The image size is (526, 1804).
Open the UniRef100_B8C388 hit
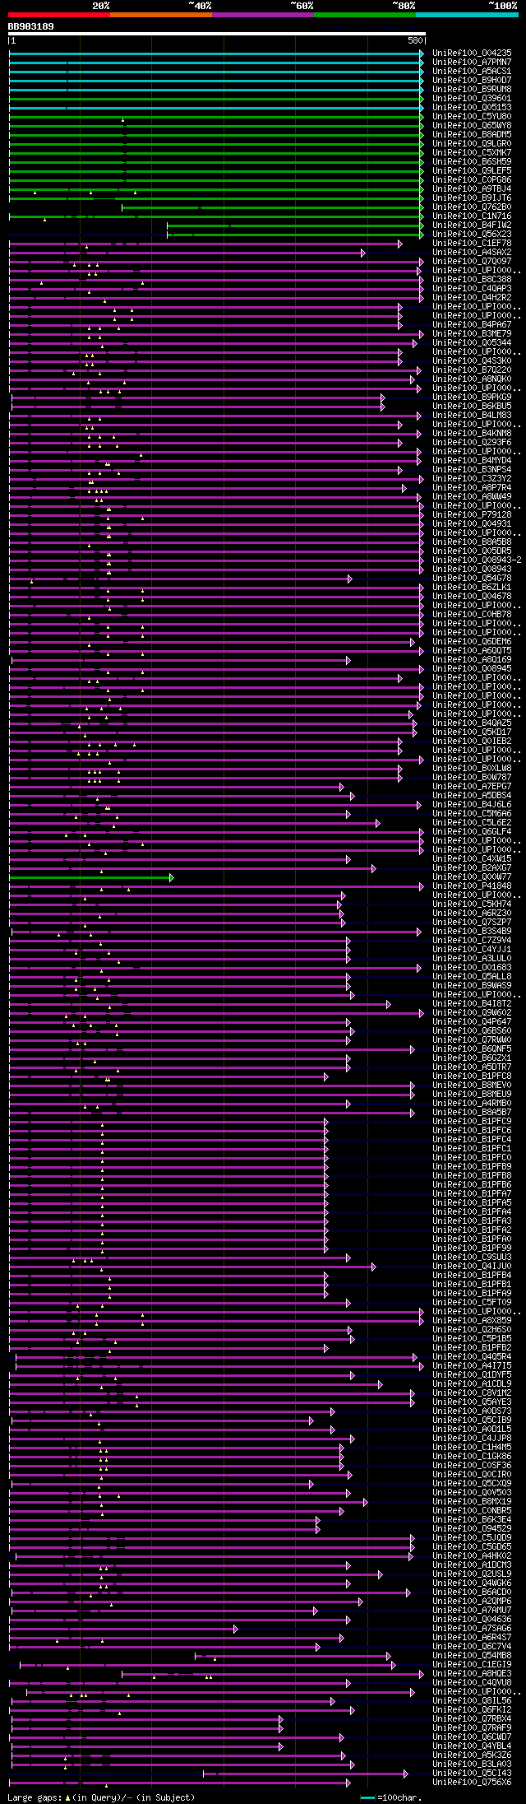tap(472, 279)
